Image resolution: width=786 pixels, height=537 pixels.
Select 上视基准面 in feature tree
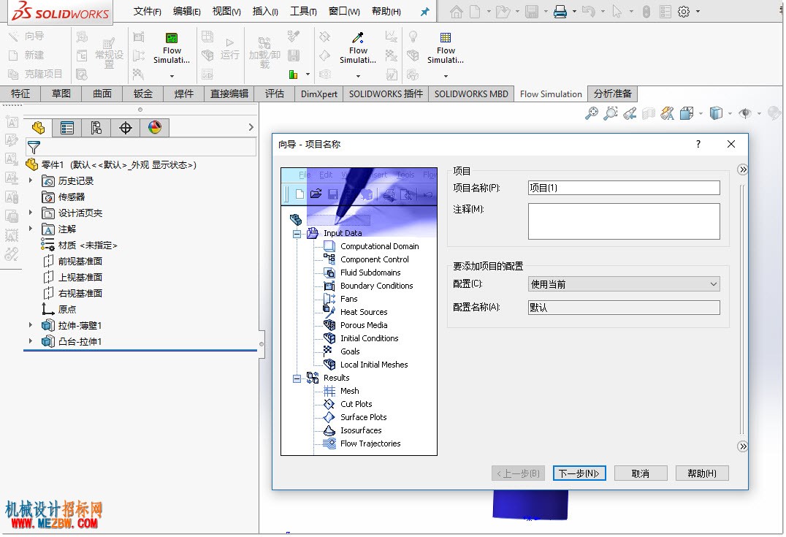click(x=73, y=278)
